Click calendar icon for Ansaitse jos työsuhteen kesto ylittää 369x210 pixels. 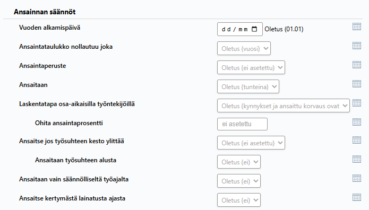point(357,140)
